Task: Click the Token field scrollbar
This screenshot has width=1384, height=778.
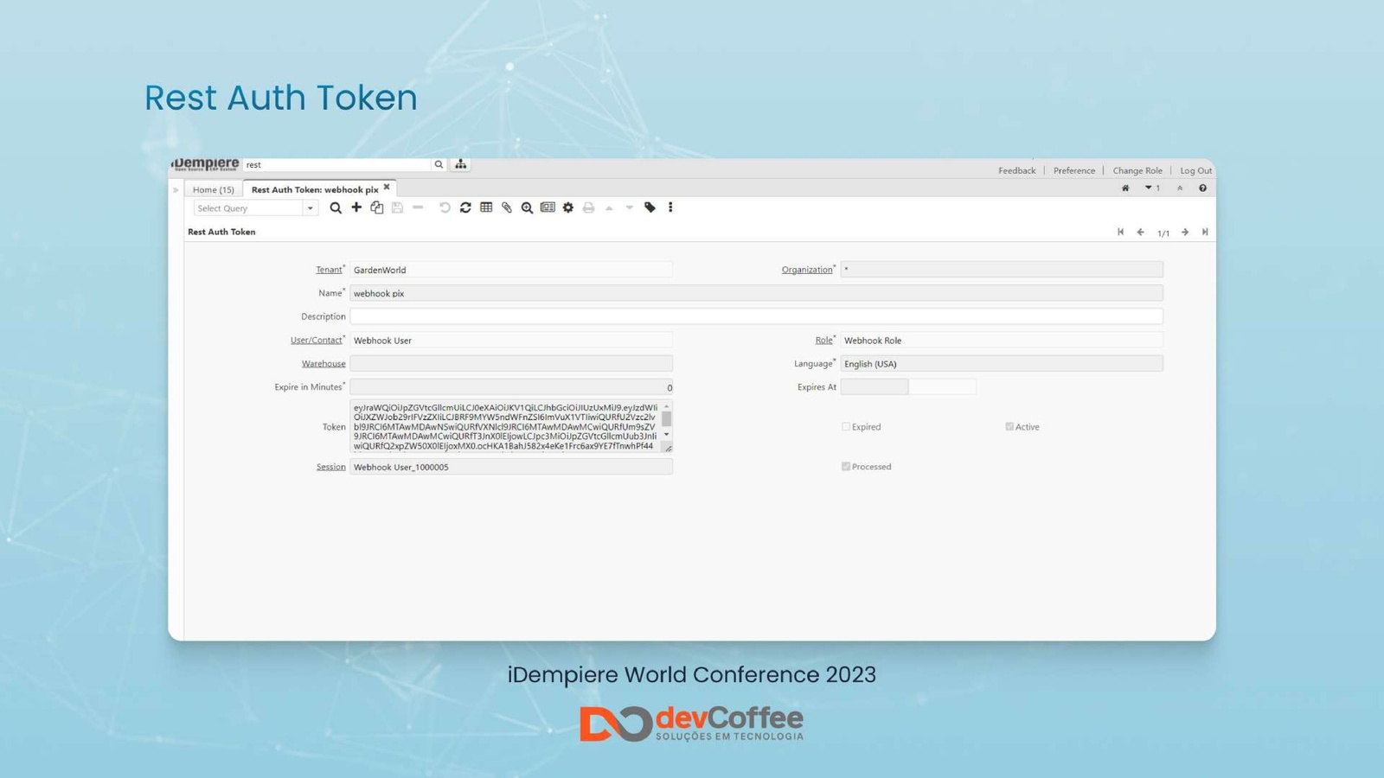Action: [666, 420]
